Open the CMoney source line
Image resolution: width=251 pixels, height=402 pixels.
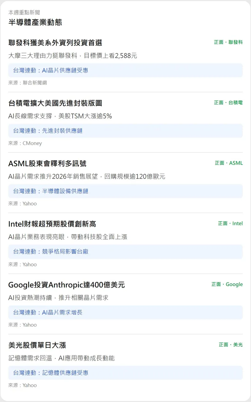(25, 143)
